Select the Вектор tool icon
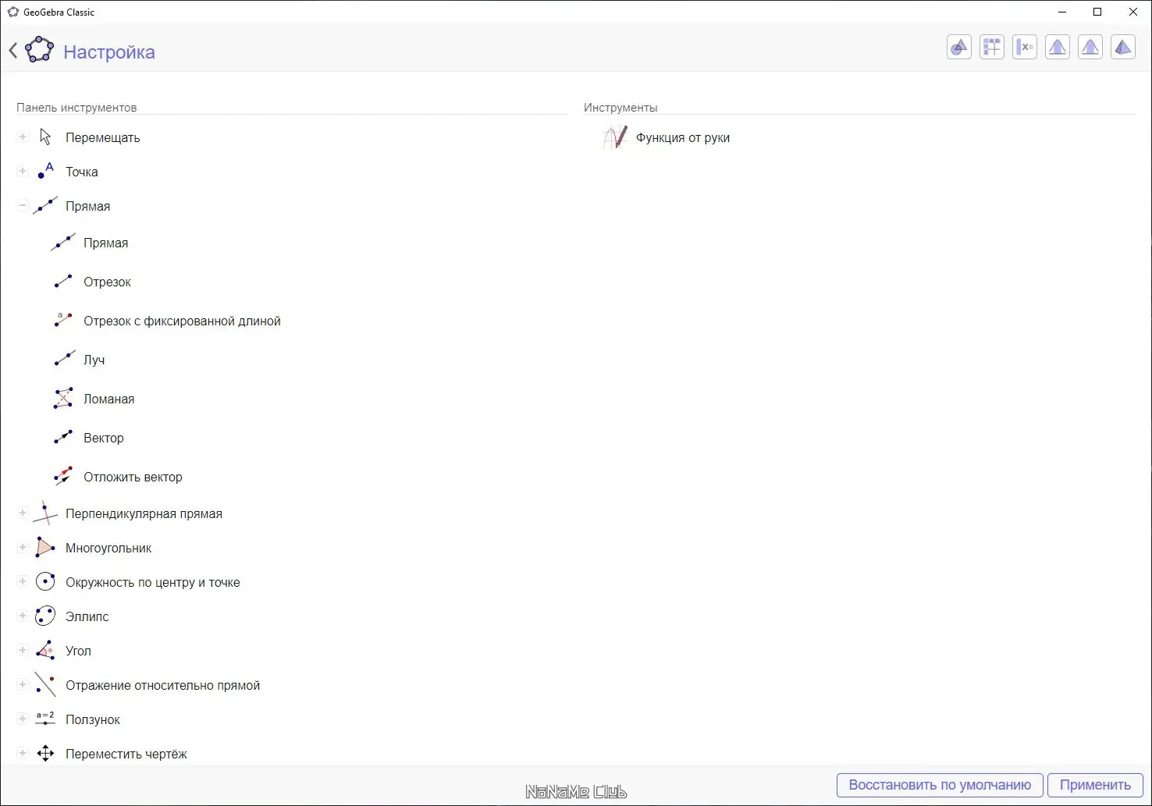The image size is (1152, 806). (63, 438)
